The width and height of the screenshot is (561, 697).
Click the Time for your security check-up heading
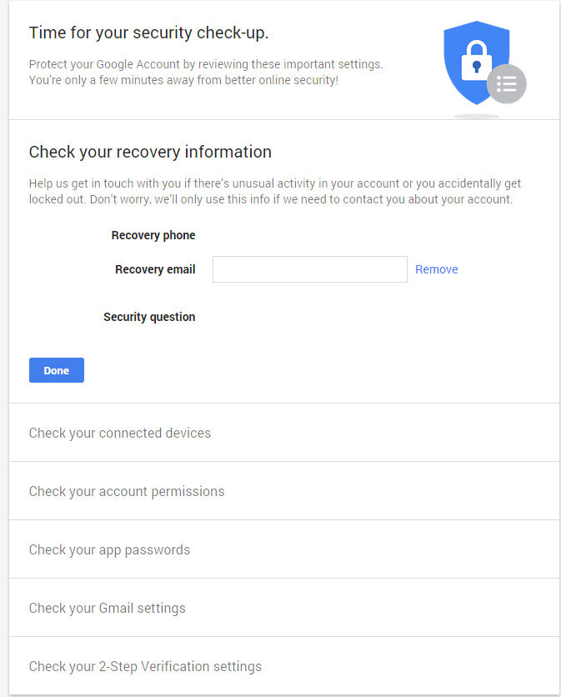pos(148,33)
